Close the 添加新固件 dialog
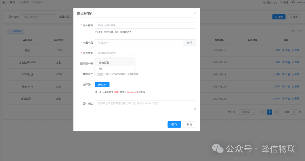 click(x=195, y=13)
